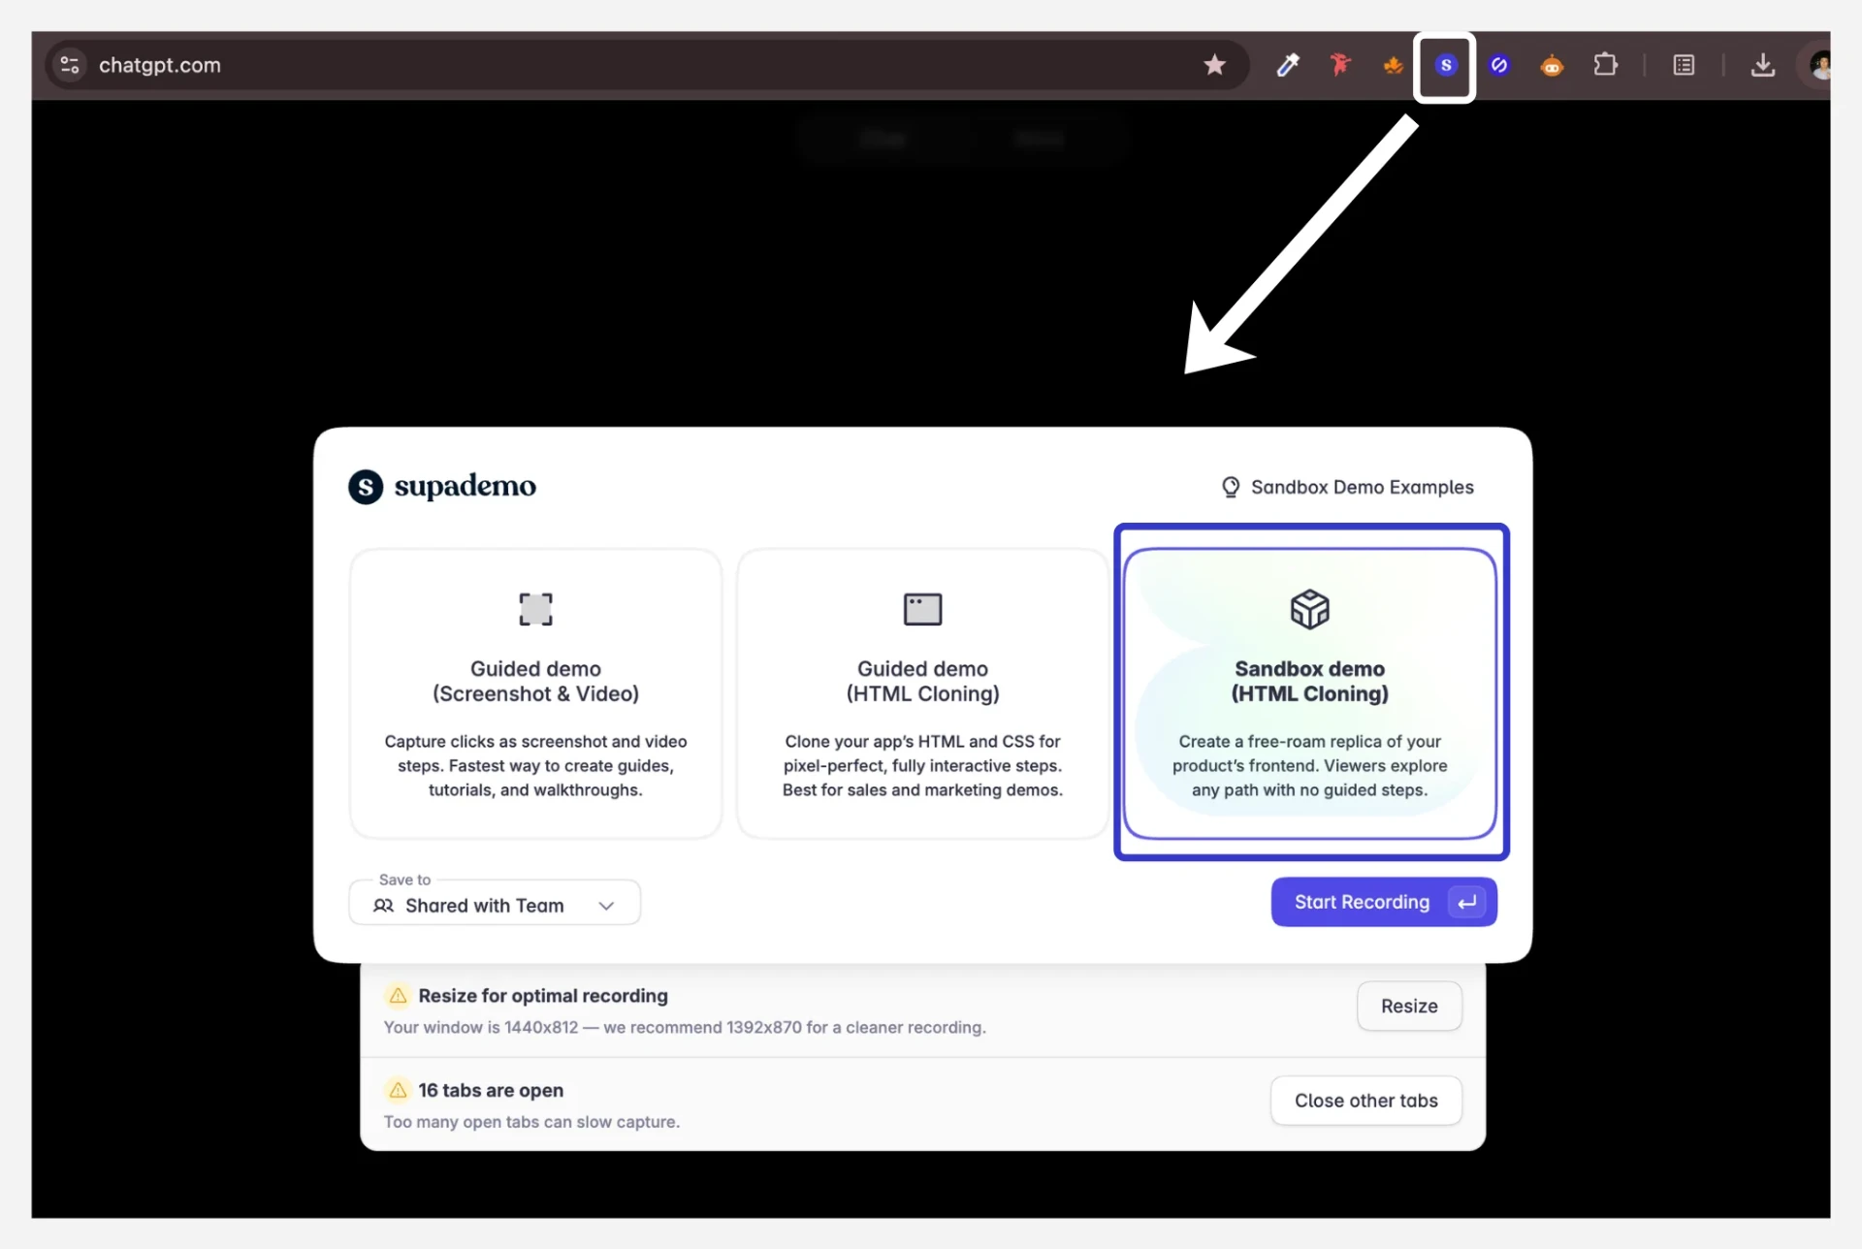The image size is (1862, 1249).
Task: Click the supademo logo in popup
Action: click(442, 486)
